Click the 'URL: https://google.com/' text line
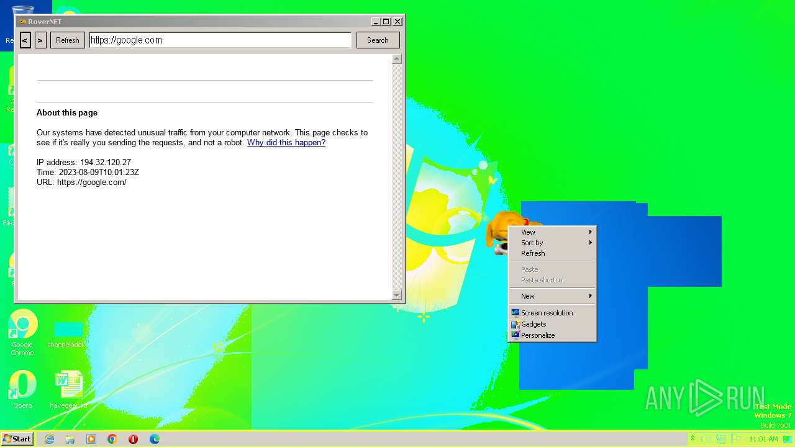The height and width of the screenshot is (447, 795). (81, 183)
